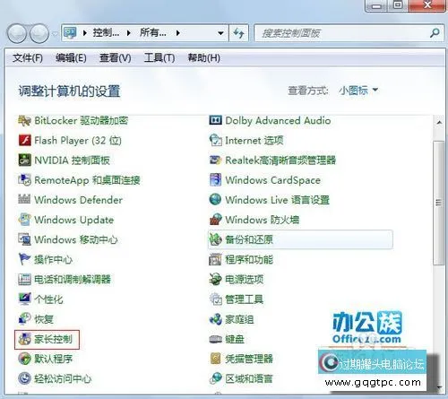
Task: Click the refresh button next to address bar
Action: tap(238, 33)
